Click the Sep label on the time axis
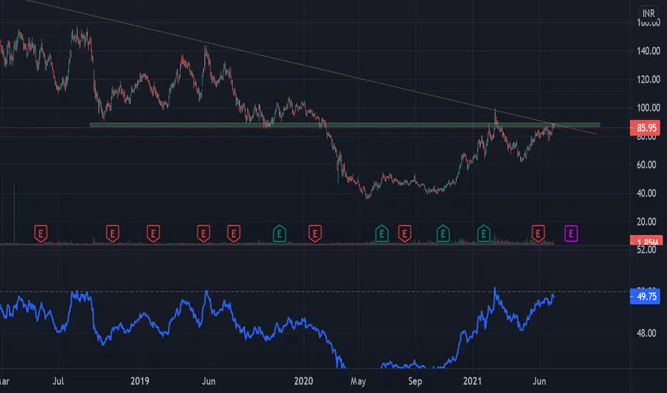 click(x=415, y=381)
